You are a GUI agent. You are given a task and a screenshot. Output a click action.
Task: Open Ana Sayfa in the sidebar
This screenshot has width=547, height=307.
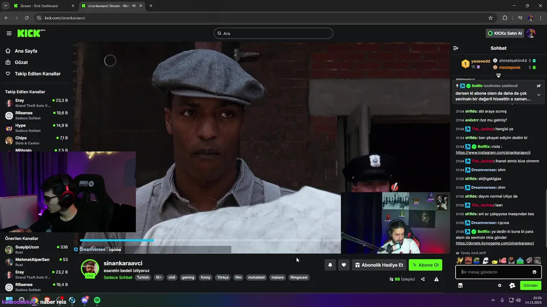click(26, 51)
